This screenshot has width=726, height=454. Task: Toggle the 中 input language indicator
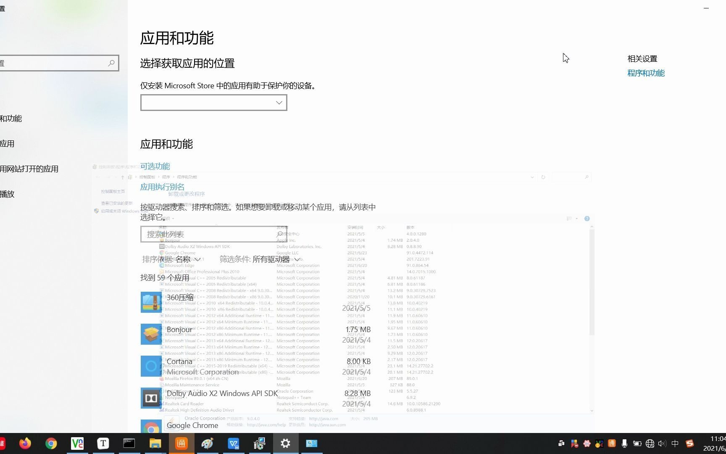(x=675, y=443)
